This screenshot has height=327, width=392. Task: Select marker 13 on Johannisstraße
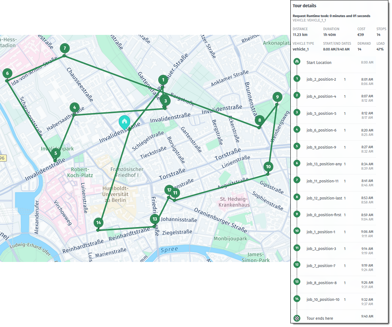click(155, 219)
